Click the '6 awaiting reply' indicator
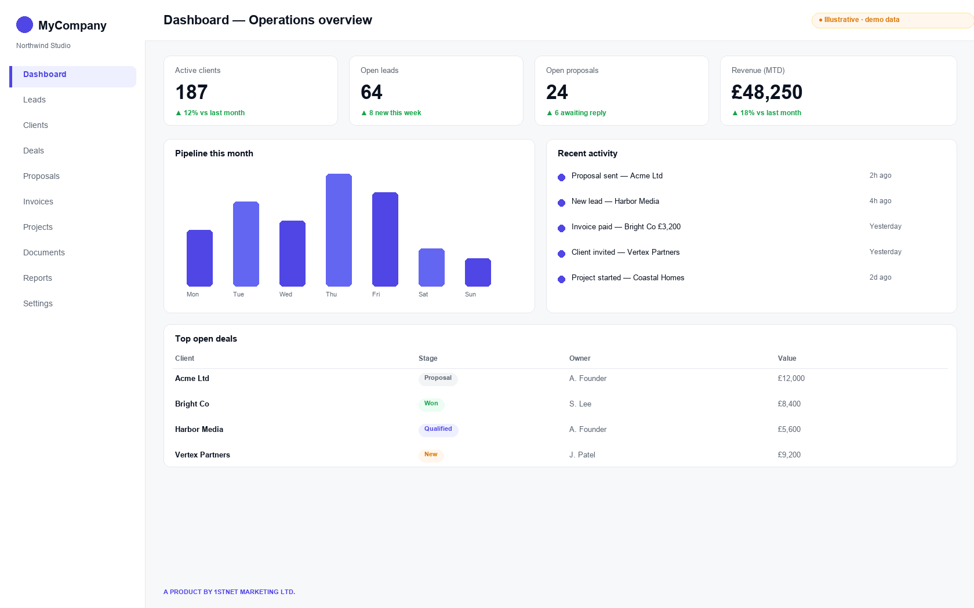 (x=576, y=113)
